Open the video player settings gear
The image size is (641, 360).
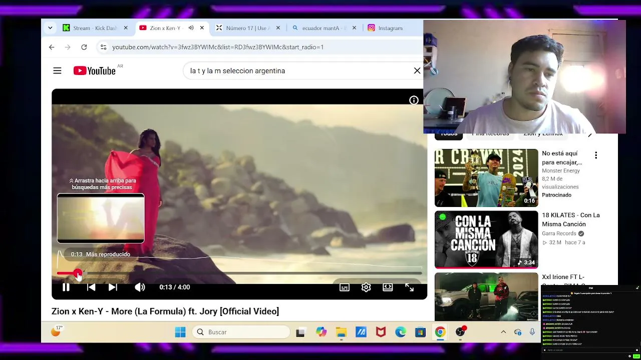pos(366,287)
